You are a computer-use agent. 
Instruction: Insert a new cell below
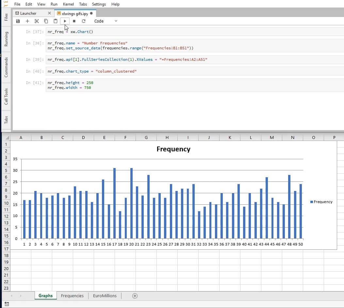(x=27, y=21)
